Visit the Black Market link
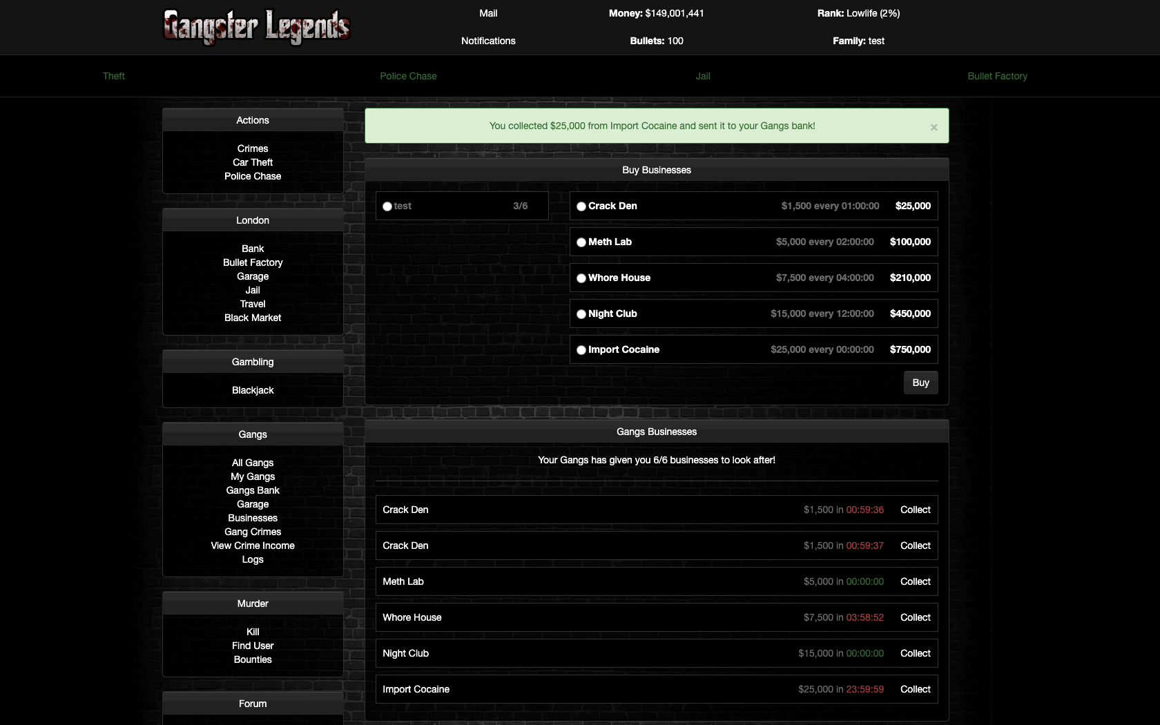This screenshot has height=725, width=1160. 253,318
